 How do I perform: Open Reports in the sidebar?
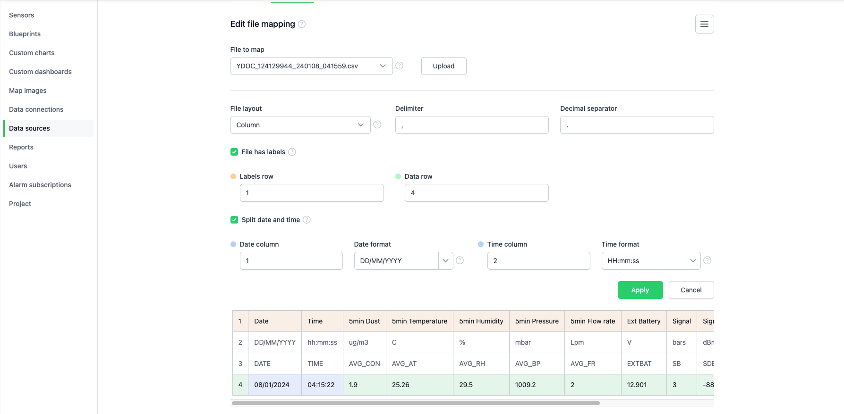coord(21,147)
